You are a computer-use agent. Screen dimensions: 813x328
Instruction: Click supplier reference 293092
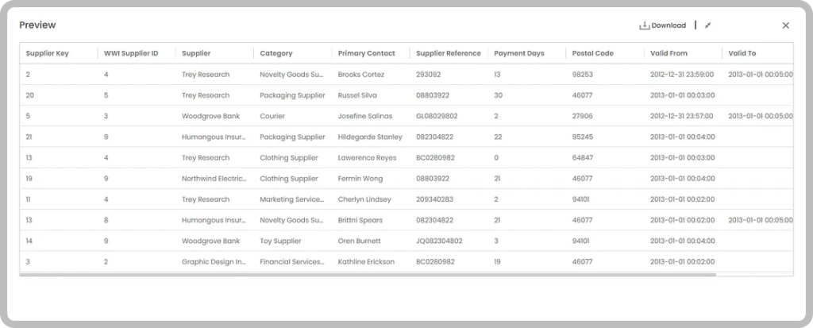click(428, 75)
